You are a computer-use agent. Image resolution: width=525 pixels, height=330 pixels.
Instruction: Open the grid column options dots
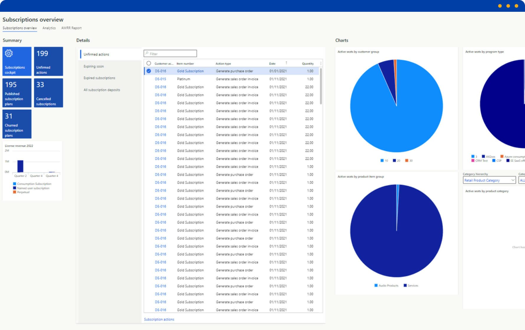(321, 63)
